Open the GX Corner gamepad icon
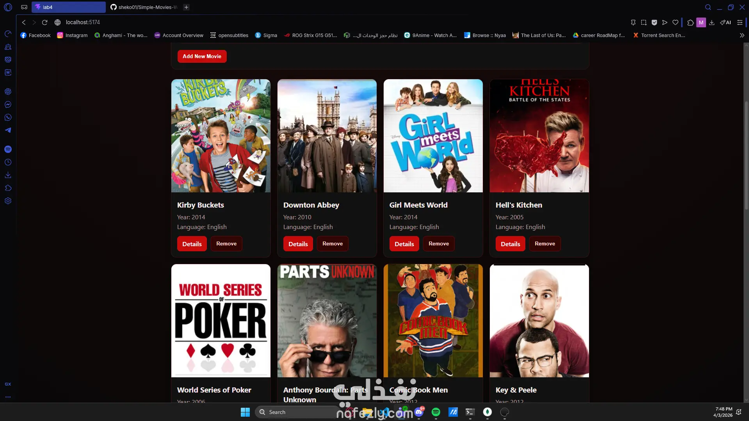The height and width of the screenshot is (421, 749). coord(24,7)
